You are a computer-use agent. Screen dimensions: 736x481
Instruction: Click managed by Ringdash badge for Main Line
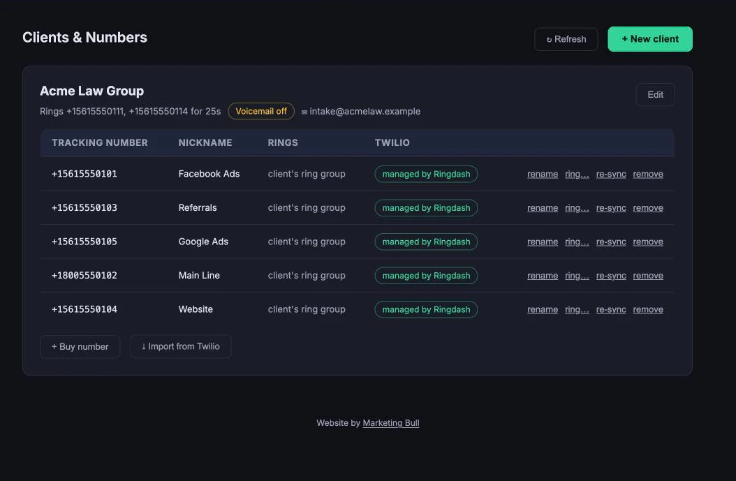[426, 276]
